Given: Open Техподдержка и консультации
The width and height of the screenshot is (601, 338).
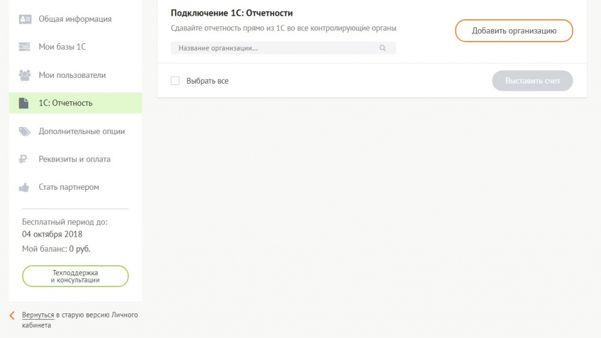Looking at the screenshot, I should click(75, 276).
